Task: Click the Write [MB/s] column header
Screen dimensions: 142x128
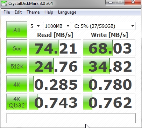Action: click(x=109, y=35)
